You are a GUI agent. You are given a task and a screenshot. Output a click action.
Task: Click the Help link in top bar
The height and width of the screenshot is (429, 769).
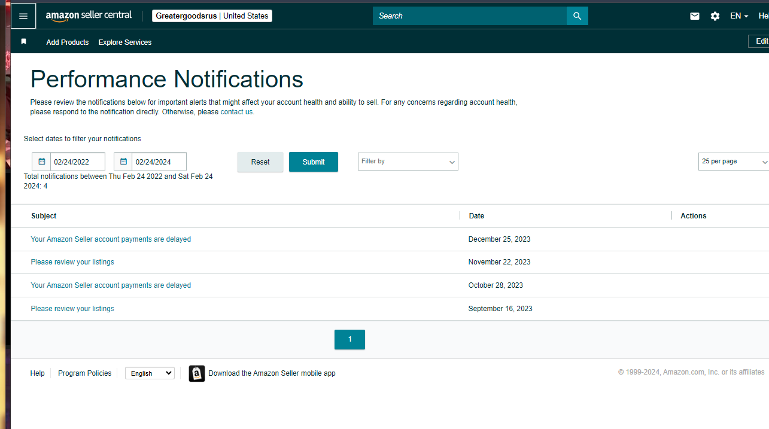click(x=763, y=16)
